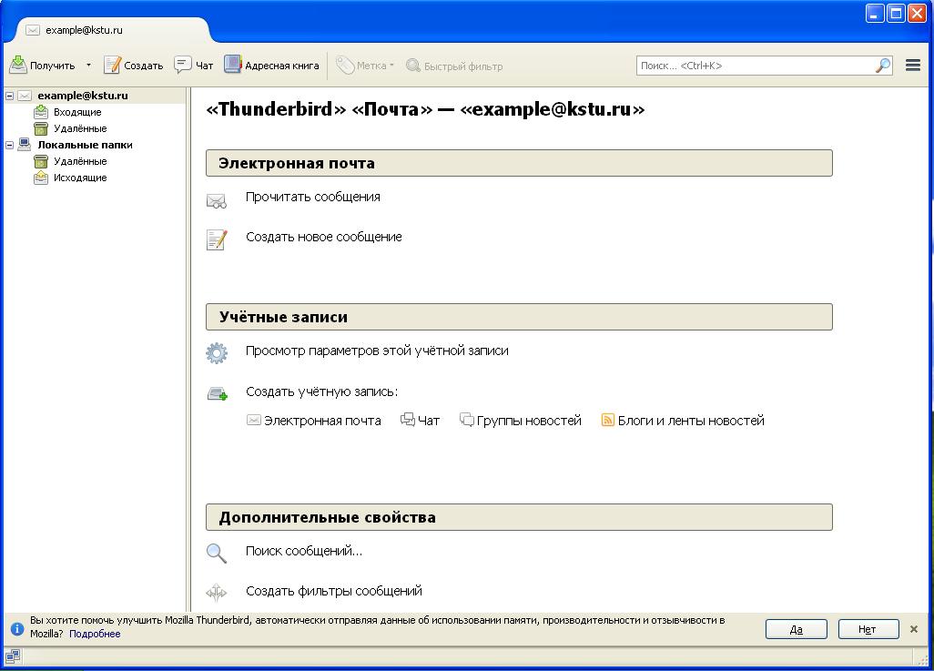Click the gear icon for account settings
934x671 pixels.
pyautogui.click(x=217, y=352)
